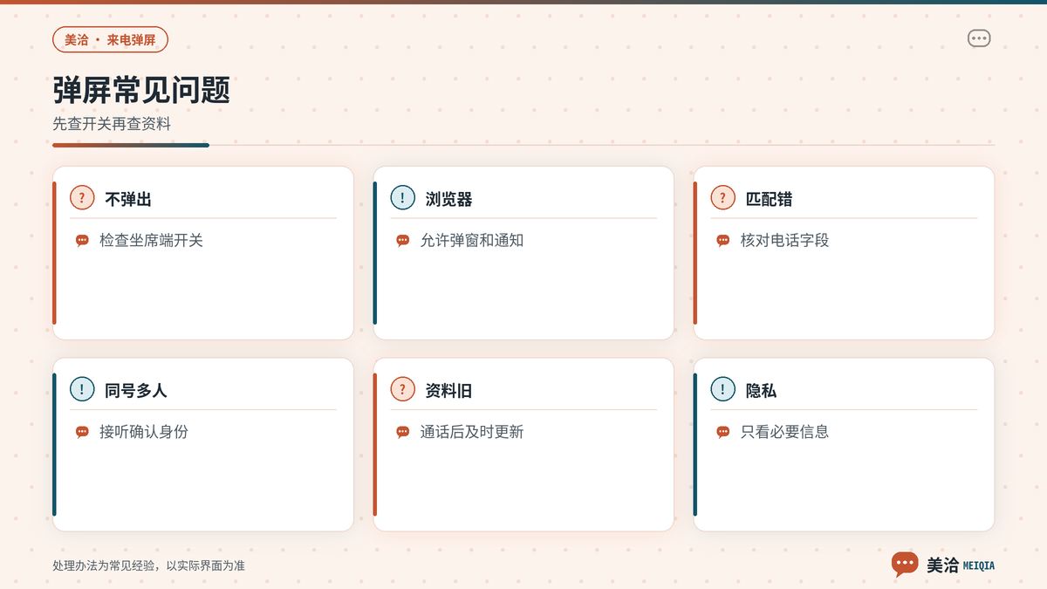Click the text 检查坐席端开关
The image size is (1047, 589).
pyautogui.click(x=151, y=241)
